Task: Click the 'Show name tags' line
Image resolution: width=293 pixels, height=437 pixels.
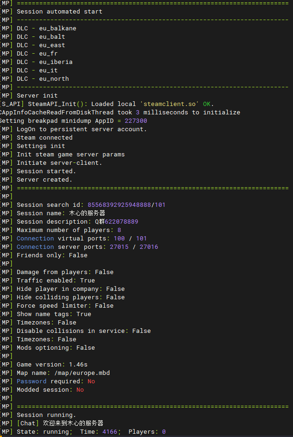Action: (x=54, y=314)
